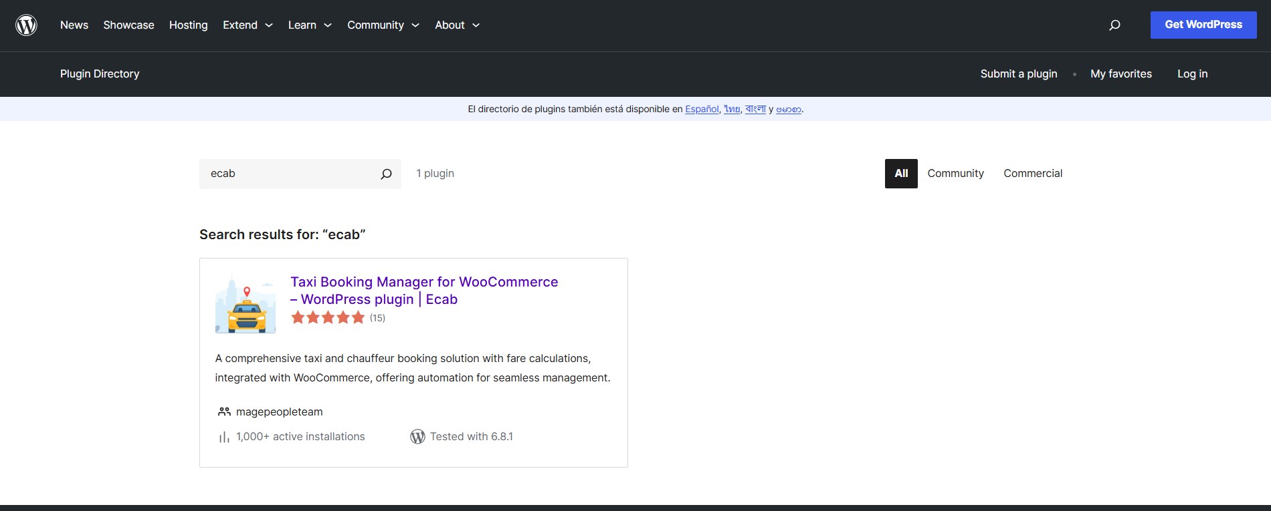Click the five-star rating icons
Image resolution: width=1271 pixels, height=511 pixels.
(328, 318)
